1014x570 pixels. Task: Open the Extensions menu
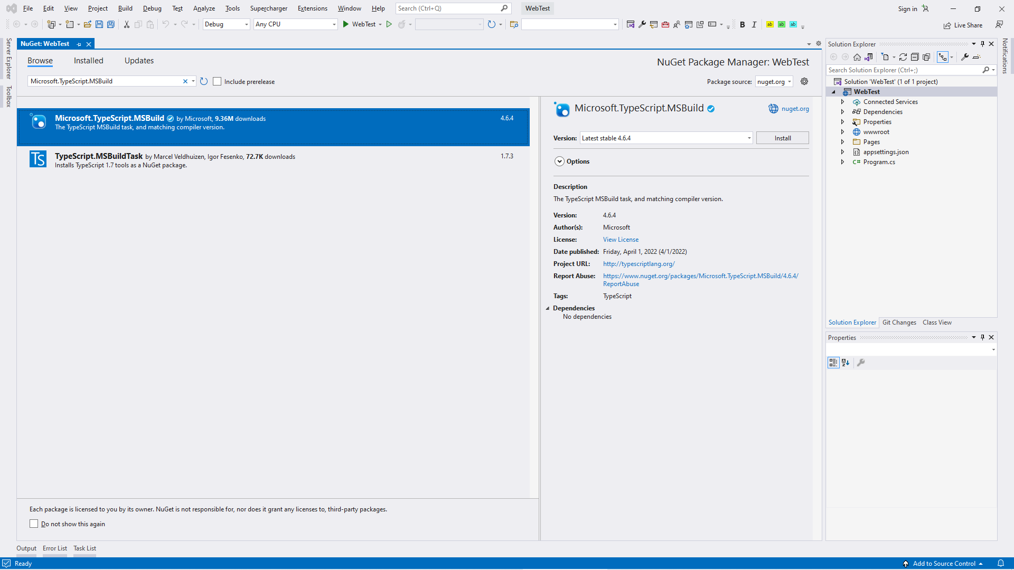tap(312, 8)
